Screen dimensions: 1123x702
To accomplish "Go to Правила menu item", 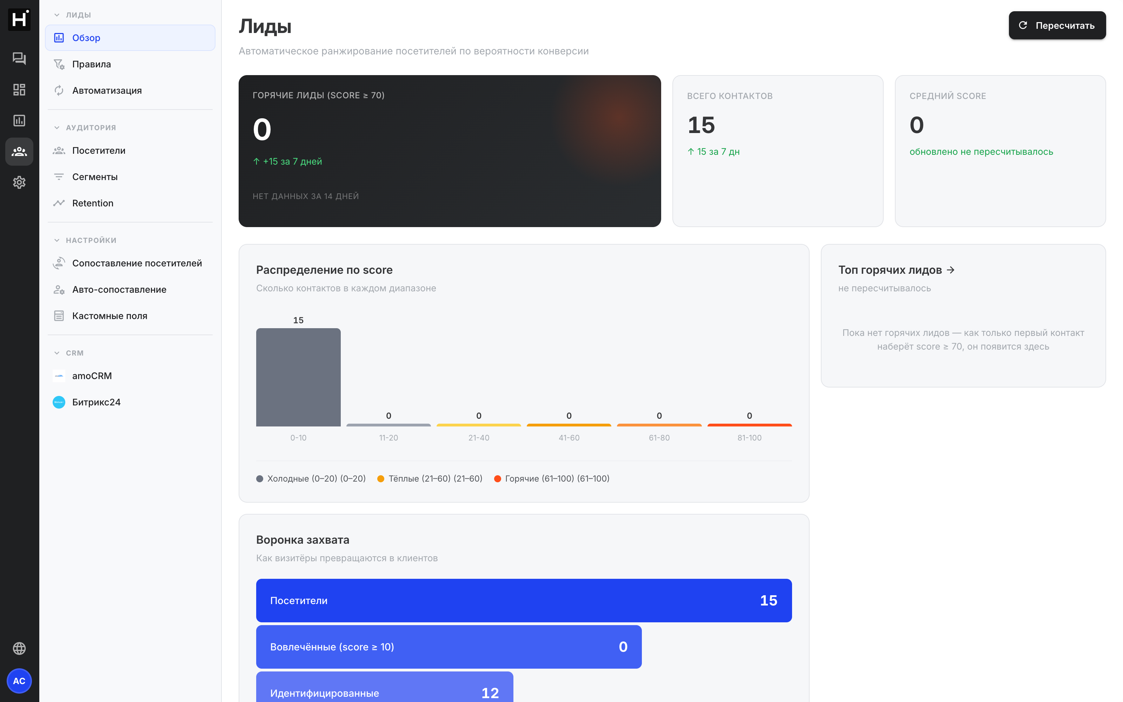I will pos(130,64).
